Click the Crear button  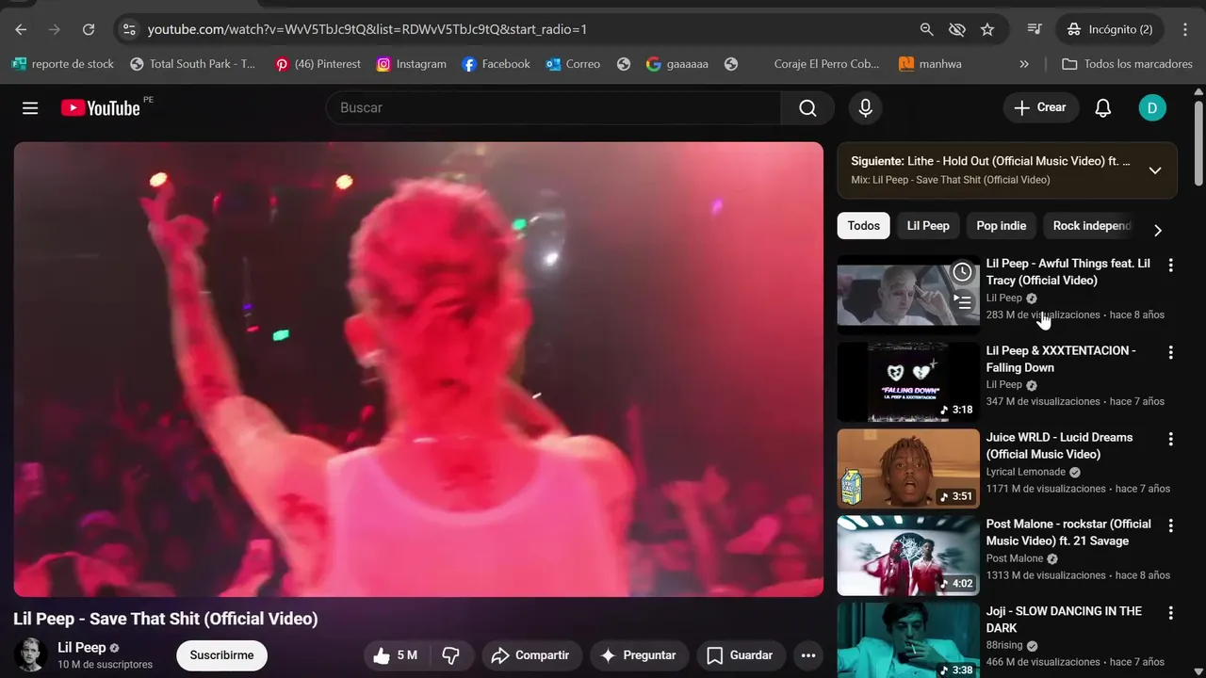pyautogui.click(x=1040, y=108)
